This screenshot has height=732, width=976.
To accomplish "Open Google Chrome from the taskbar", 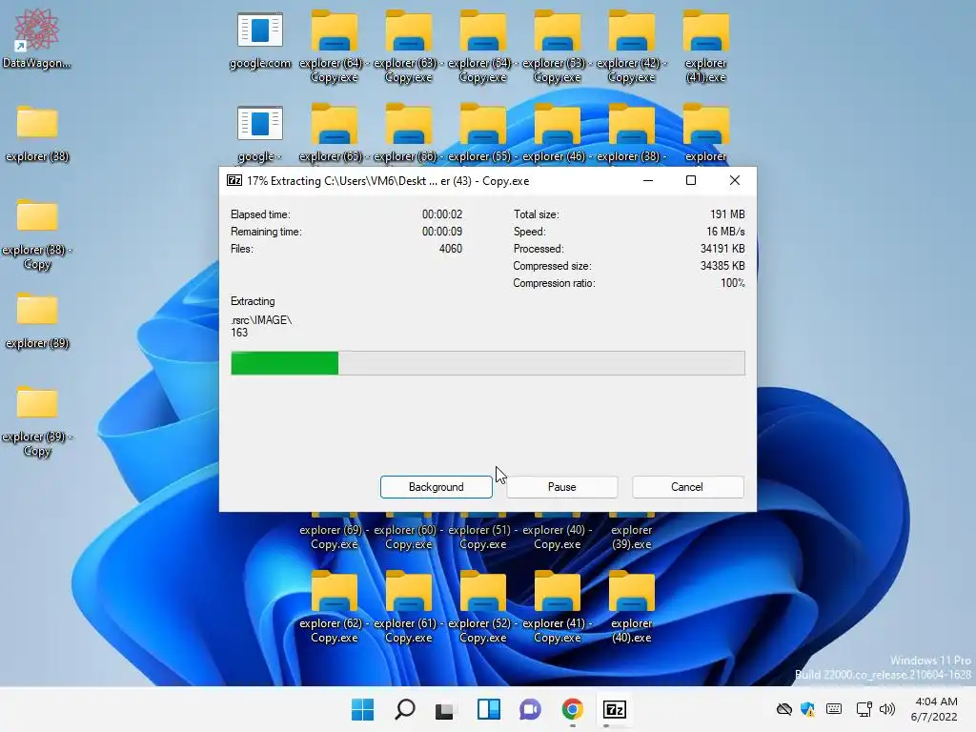I will pos(572,709).
